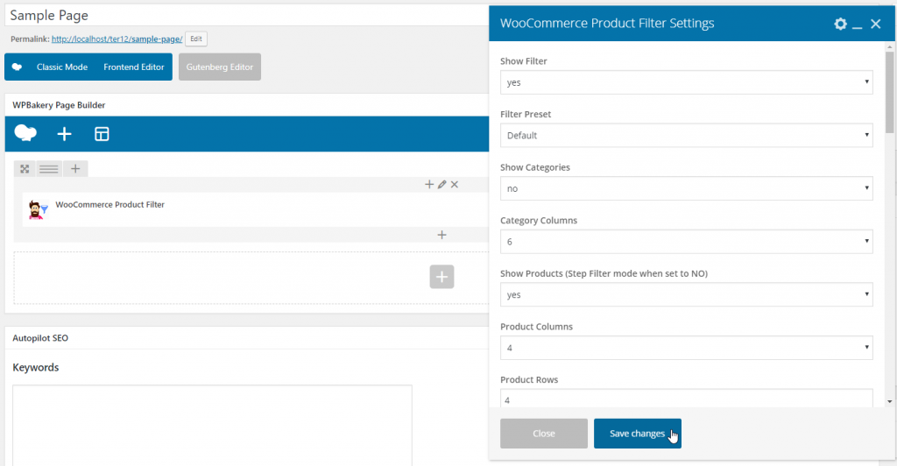
Task: Click the gray add element plus button
Action: click(441, 277)
